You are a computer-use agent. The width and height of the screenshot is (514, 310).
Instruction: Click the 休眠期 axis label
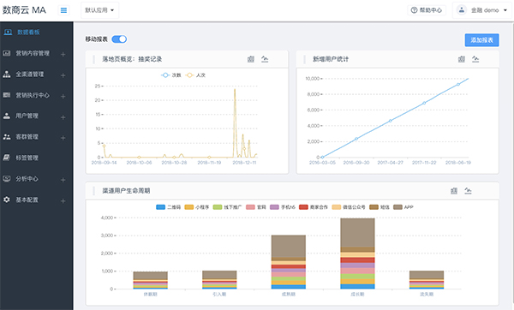(x=151, y=295)
